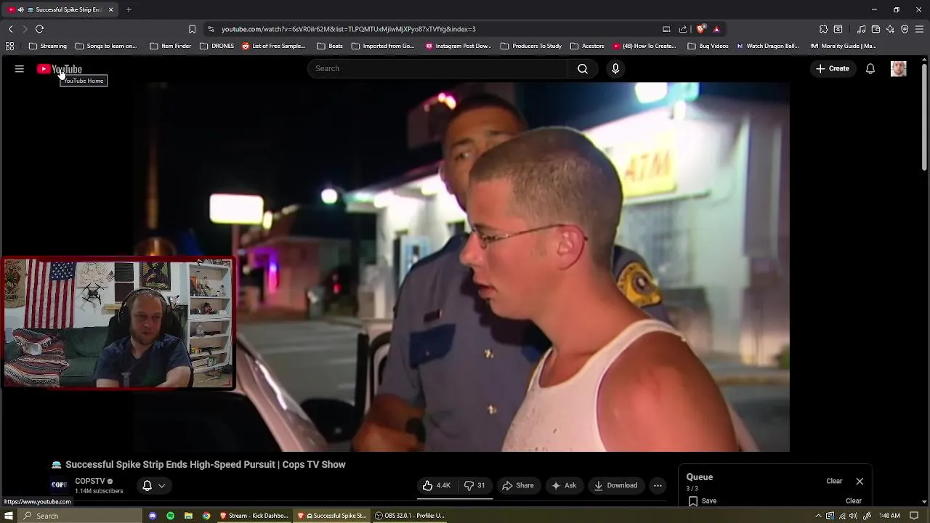The width and height of the screenshot is (930, 523).
Task: Click the Ask button
Action: (564, 485)
